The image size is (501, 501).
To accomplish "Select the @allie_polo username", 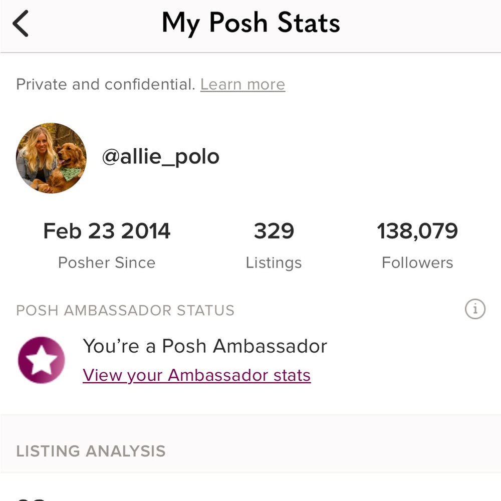I will click(x=161, y=157).
